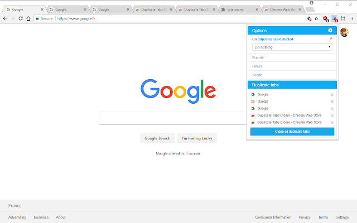Switch Google to Français

(x=194, y=153)
